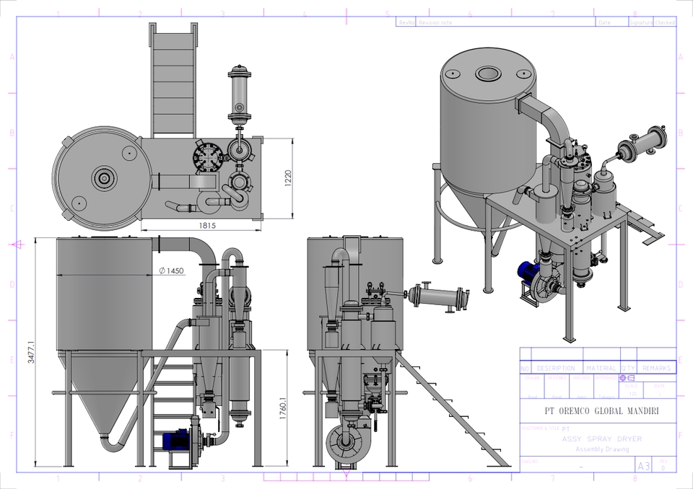The width and height of the screenshot is (693, 489).
Task: Select the diameter 1450 dimension label
Action: pos(170,273)
